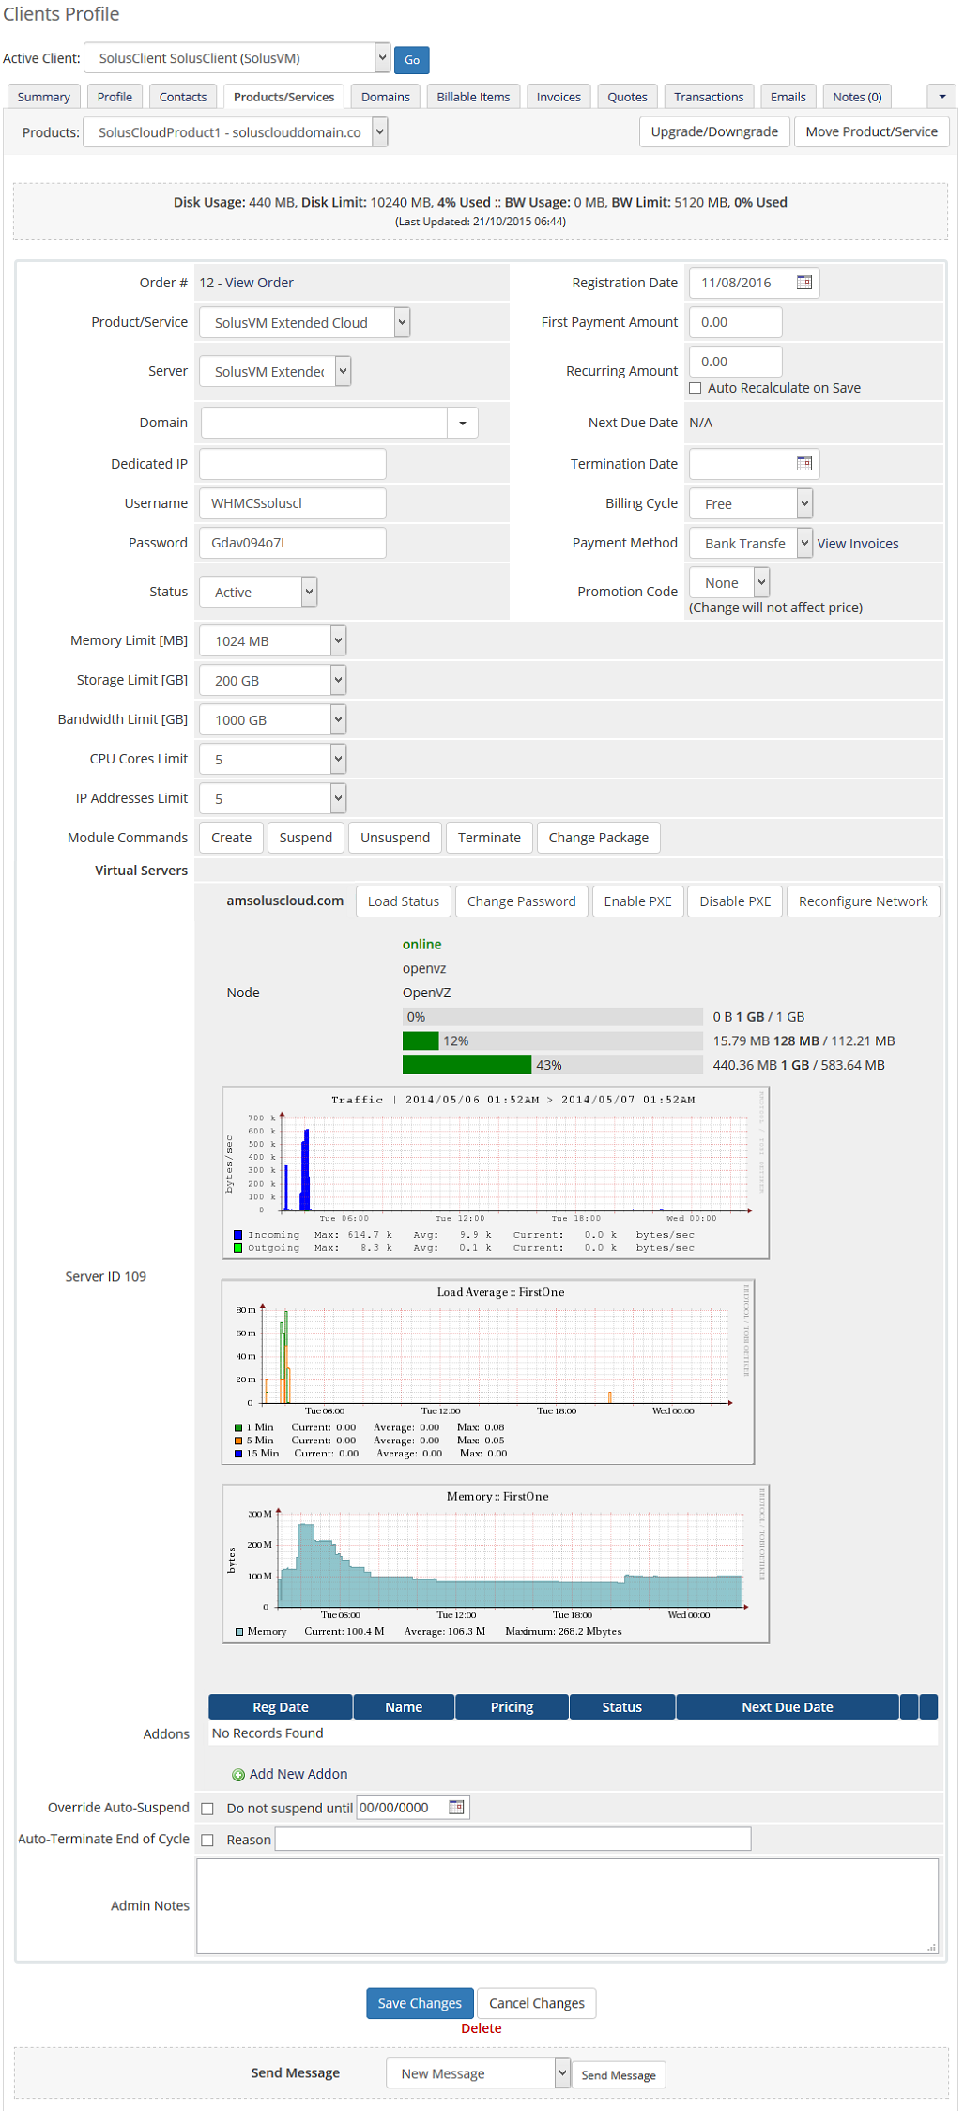Image resolution: width=964 pixels, height=2111 pixels.
Task: Run the Create module command
Action: point(231,838)
